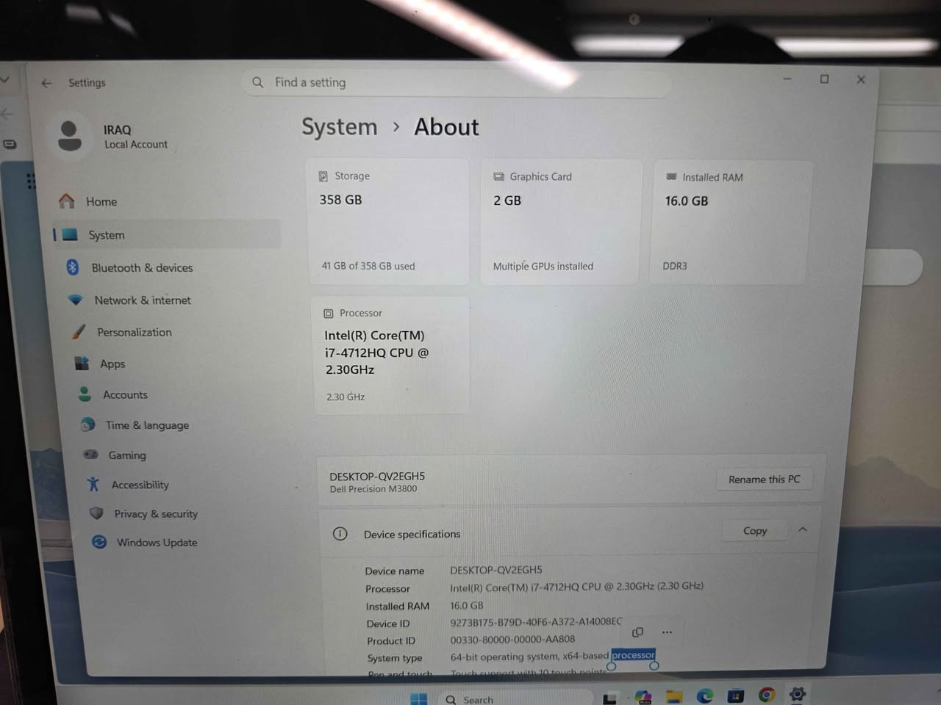Click the DDR3 label
Image resolution: width=941 pixels, height=705 pixels.
675,266
